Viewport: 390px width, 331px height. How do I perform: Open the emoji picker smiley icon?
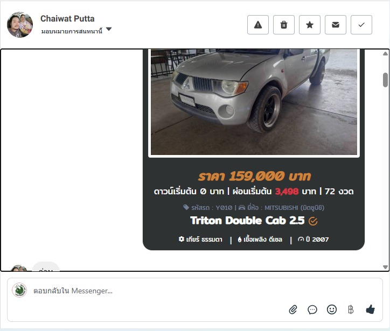[332, 309]
